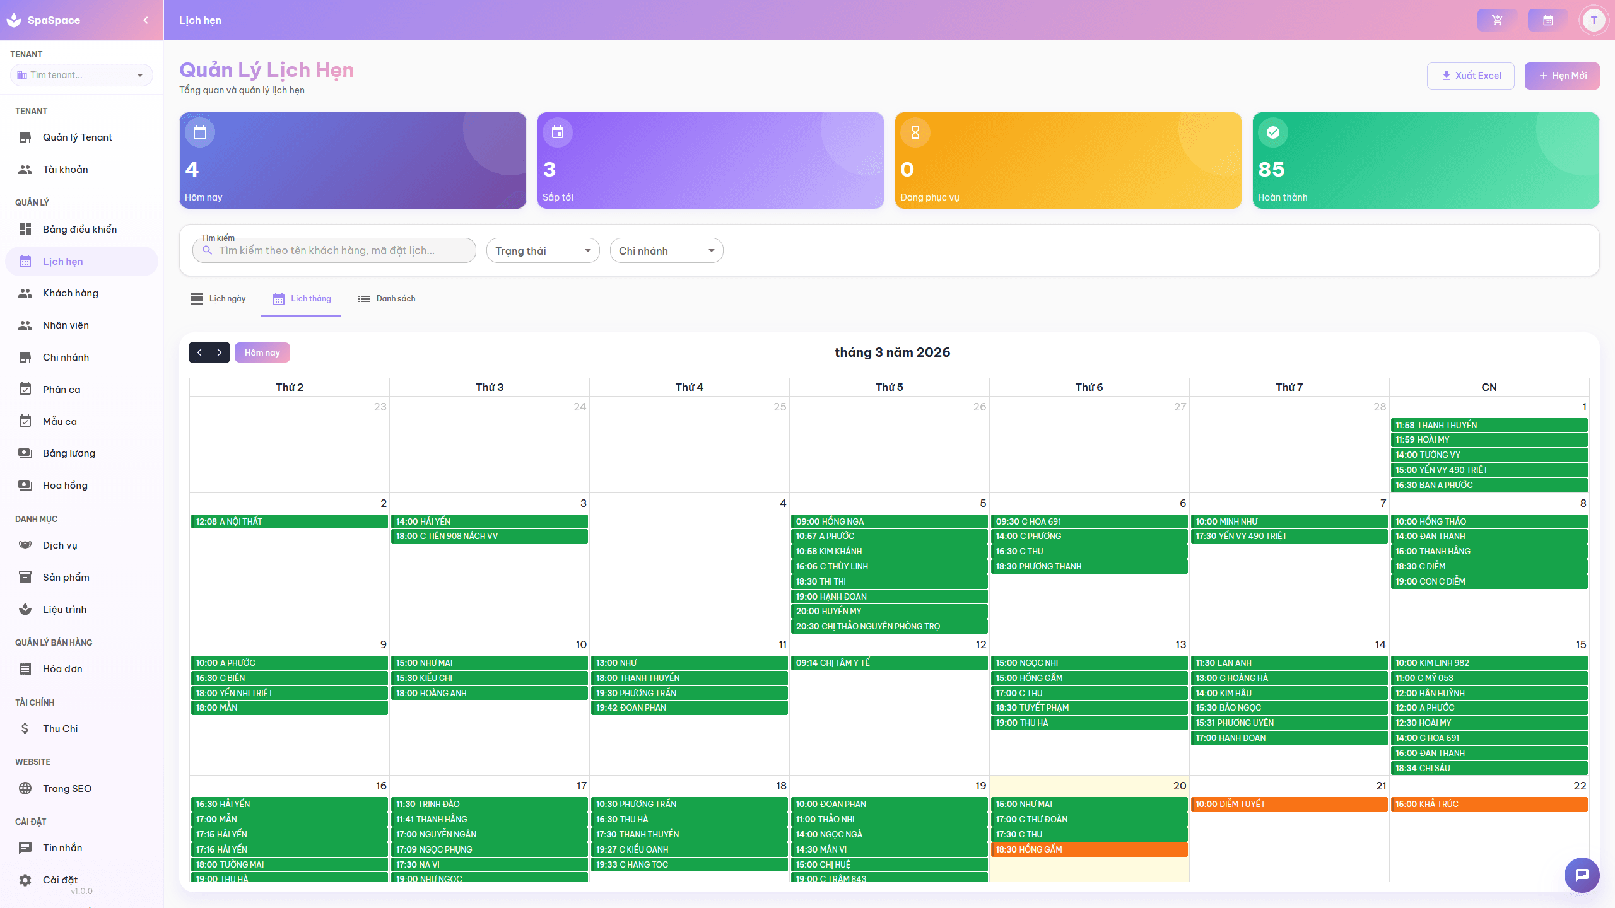The height and width of the screenshot is (908, 1615).
Task: Open the Tìm tenant selector dropdown
Action: tap(81, 75)
